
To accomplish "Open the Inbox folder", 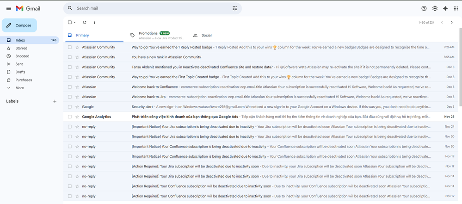I will pyautogui.click(x=30, y=40).
